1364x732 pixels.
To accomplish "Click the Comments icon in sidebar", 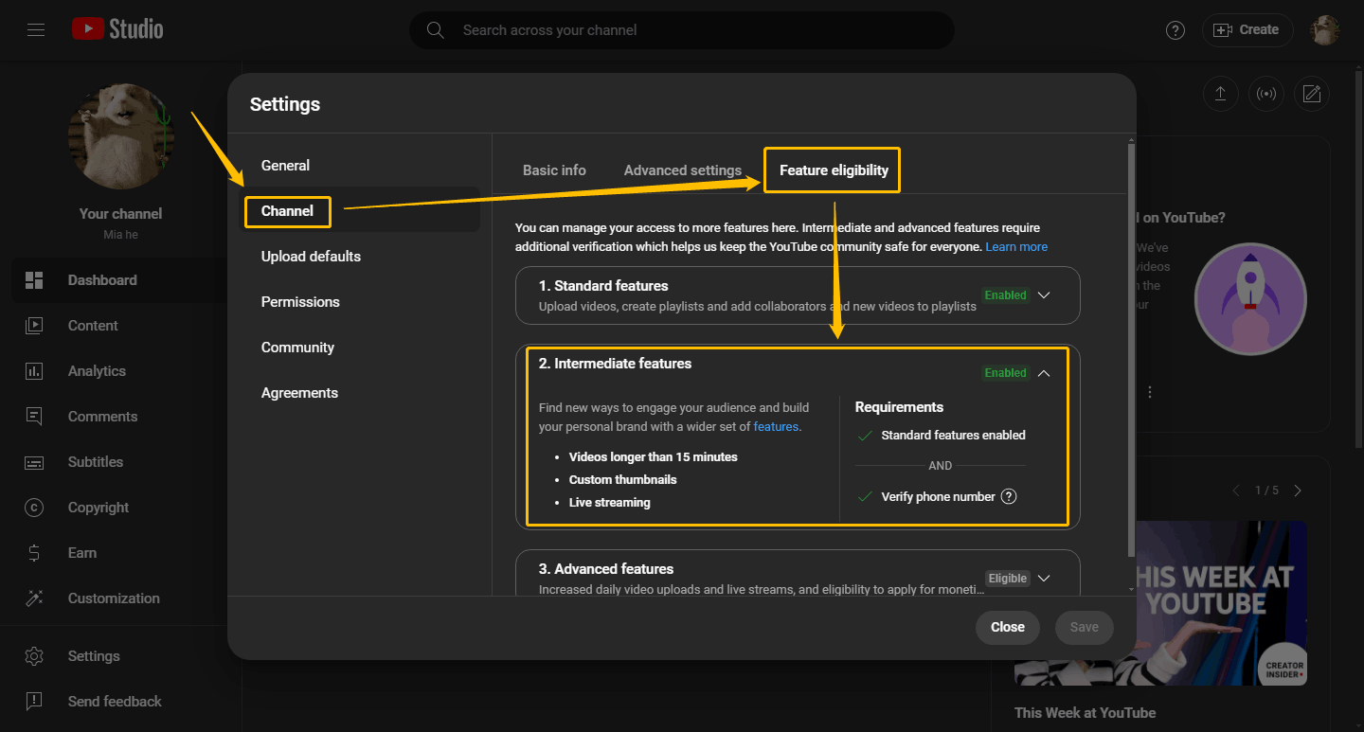I will (34, 417).
